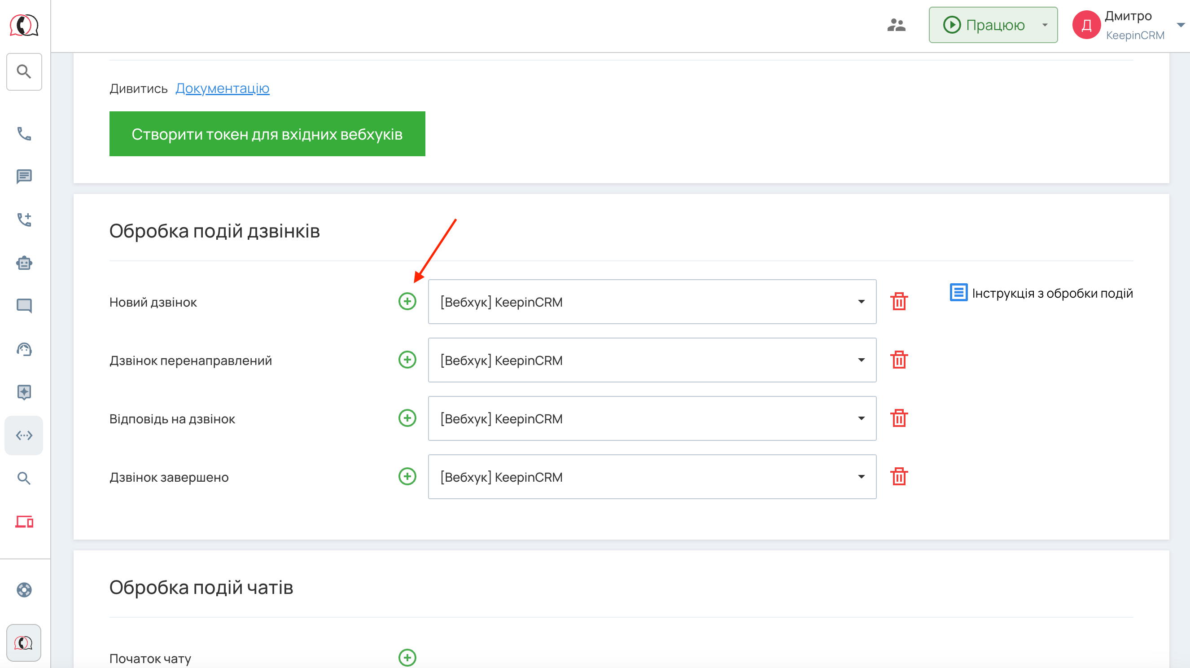Add a handler with the plus icon for Початок чату

coord(407,657)
